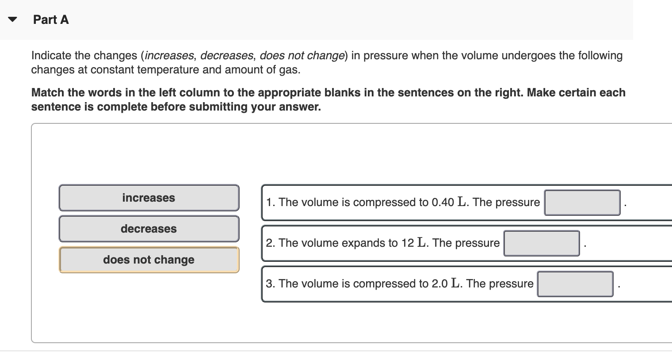Click the empty blank after 'The pressure'

[582, 202]
